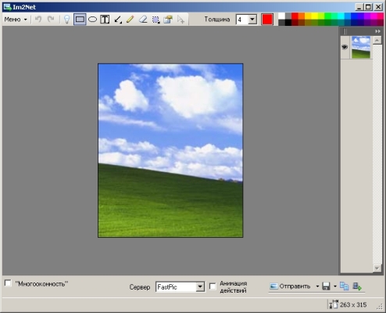Screen dimensions: 386x313
Task: Select the Eraser tool
Action: (143, 20)
